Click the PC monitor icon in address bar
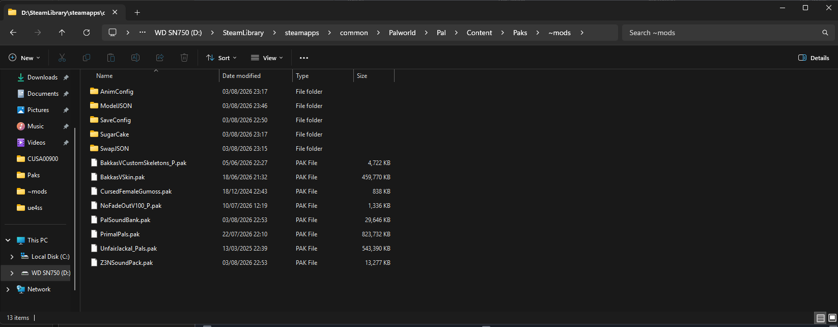This screenshot has width=838, height=327. 113,32
